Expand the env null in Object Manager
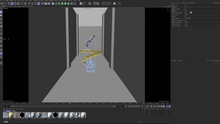The image size is (220, 124). [172, 17]
